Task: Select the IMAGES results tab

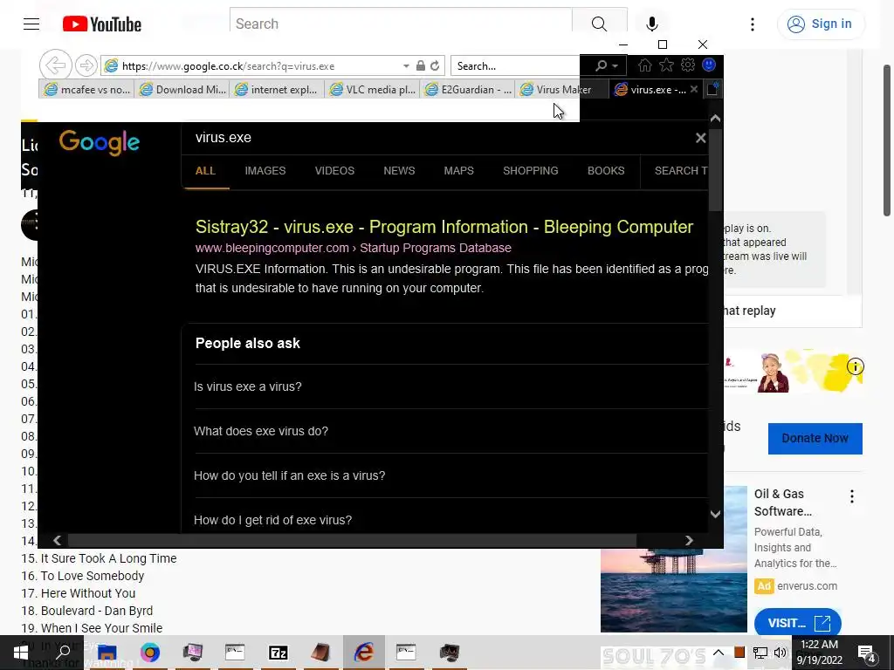Action: [265, 171]
